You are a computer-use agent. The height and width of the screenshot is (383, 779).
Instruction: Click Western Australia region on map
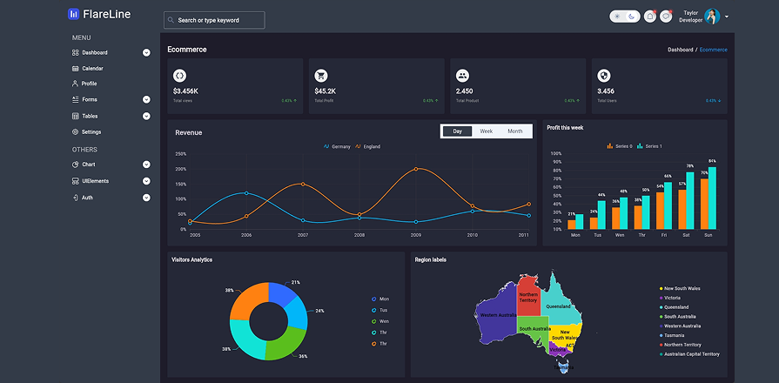(497, 316)
